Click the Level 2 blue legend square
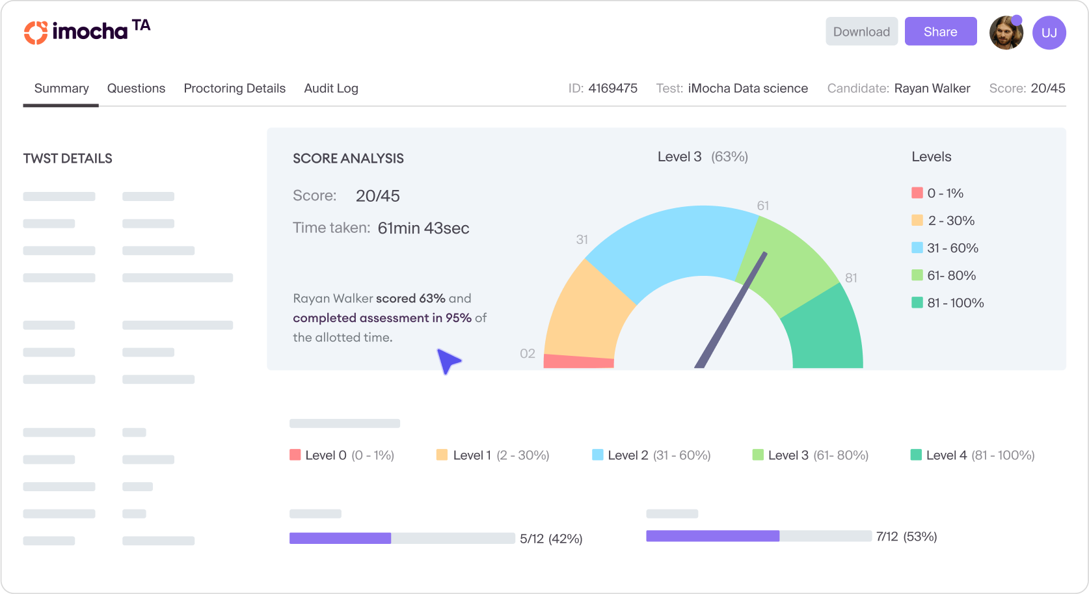Screen dimensions: 1089x594 [x=597, y=455]
